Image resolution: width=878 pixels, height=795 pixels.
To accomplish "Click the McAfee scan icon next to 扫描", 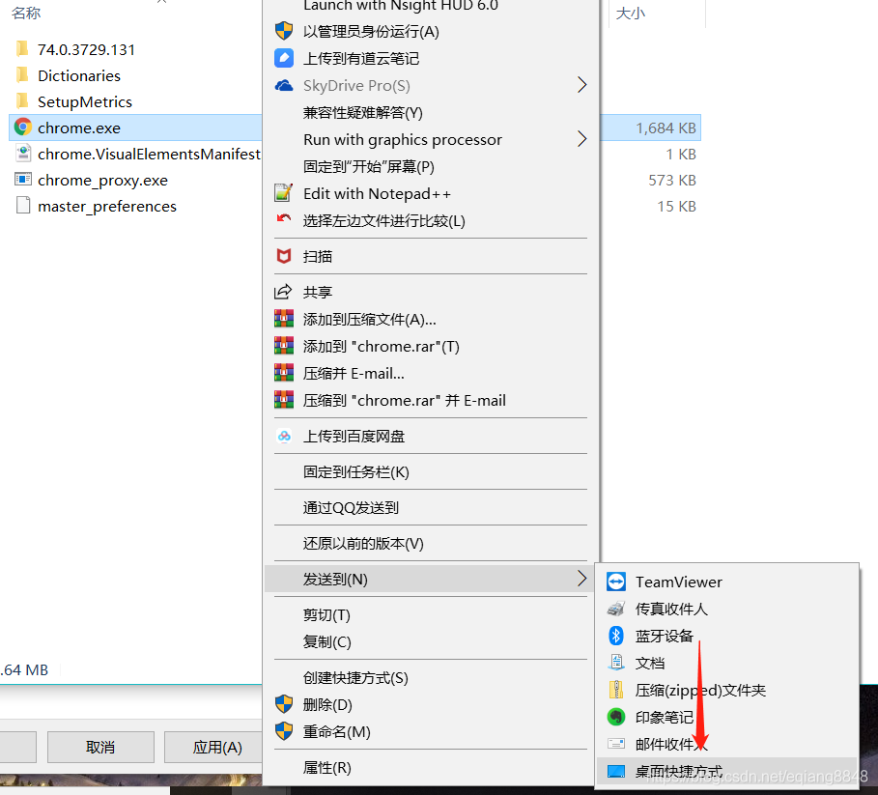I will coord(284,256).
